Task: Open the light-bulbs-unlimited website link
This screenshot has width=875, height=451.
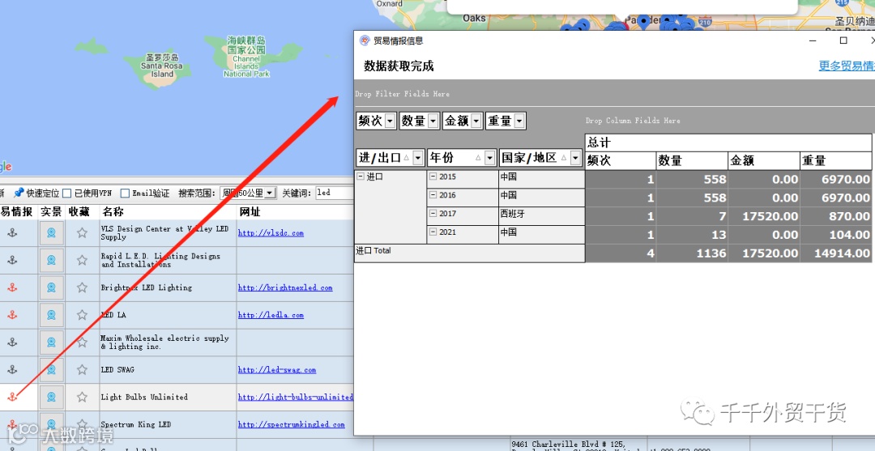Action: [296, 397]
